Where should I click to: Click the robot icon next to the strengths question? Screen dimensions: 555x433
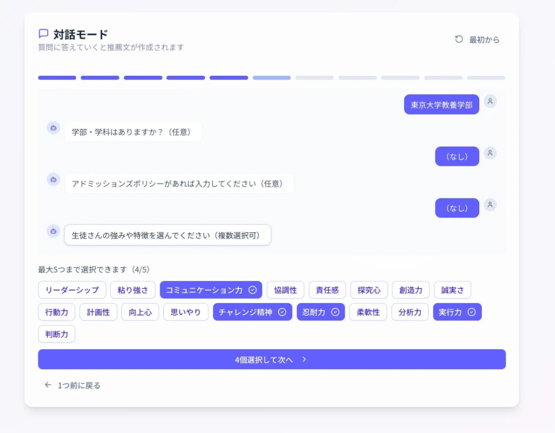[53, 231]
